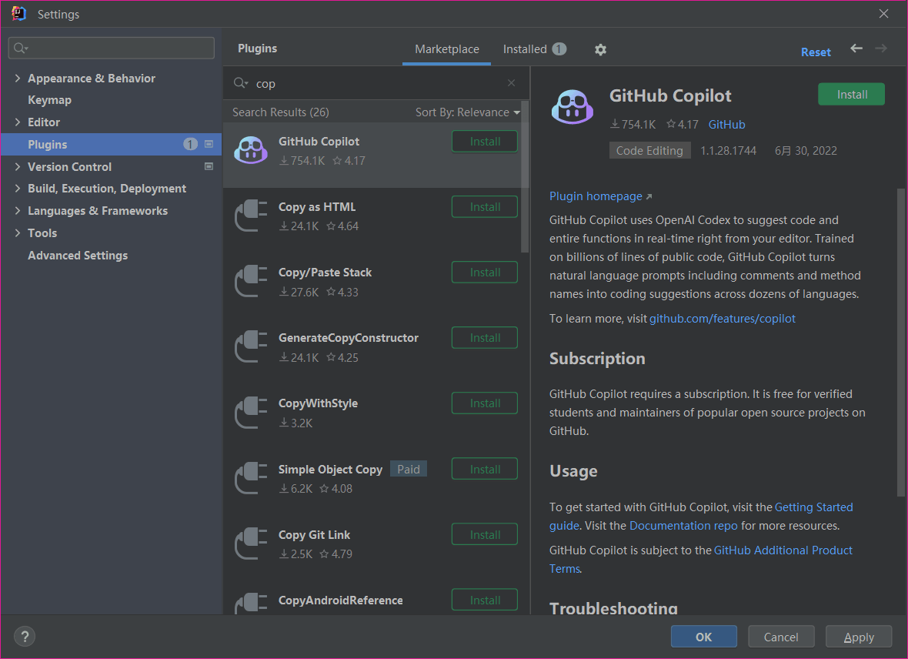Viewport: 908px width, 659px height.
Task: Expand the Version Control node
Action: [x=18, y=166]
